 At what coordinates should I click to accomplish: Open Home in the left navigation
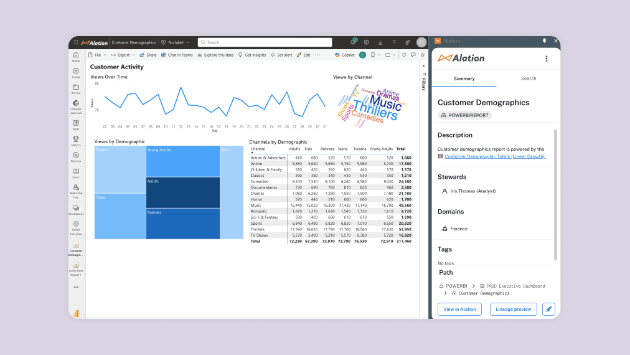coord(76,57)
